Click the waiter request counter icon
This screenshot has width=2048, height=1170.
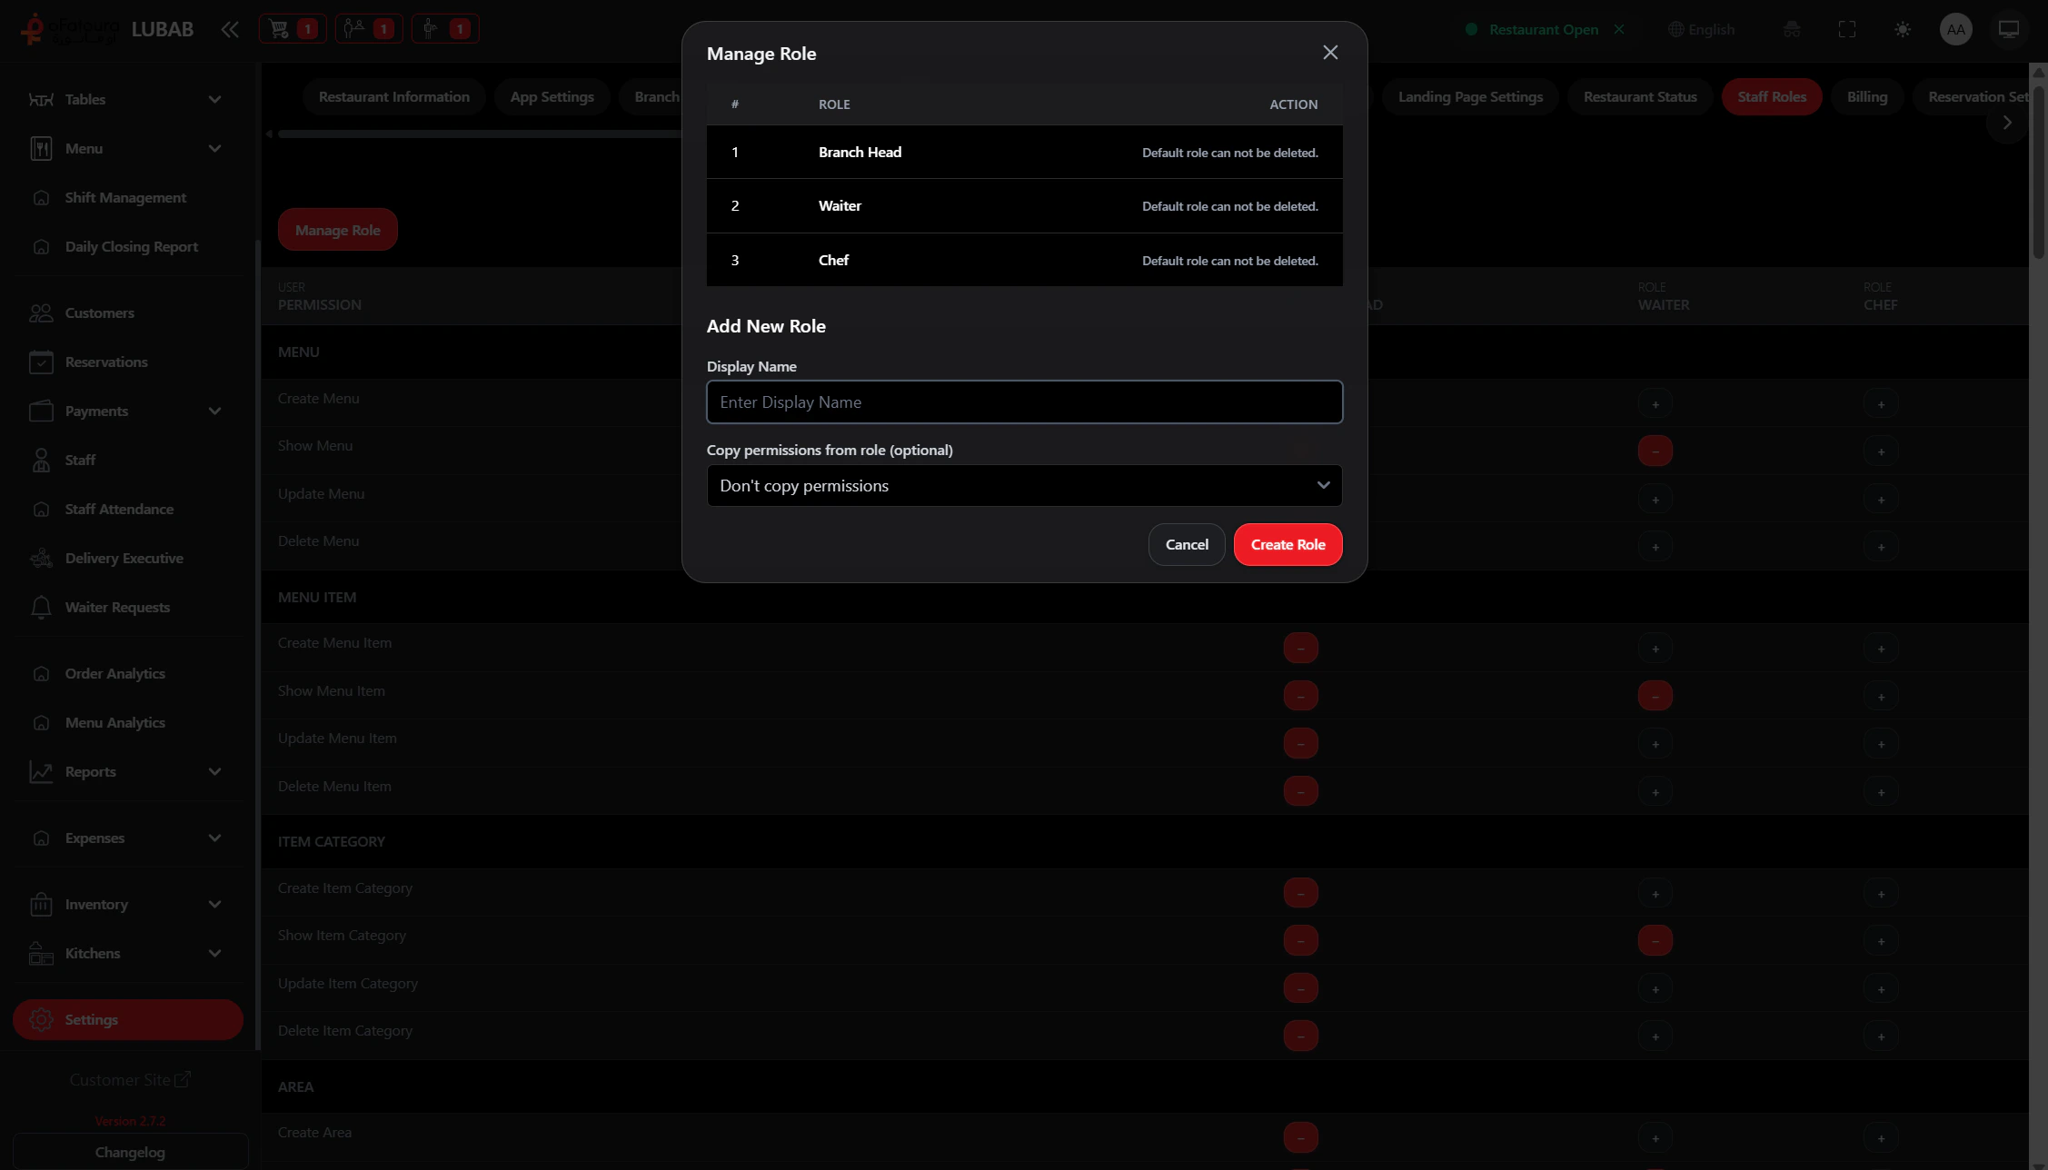[x=444, y=29]
